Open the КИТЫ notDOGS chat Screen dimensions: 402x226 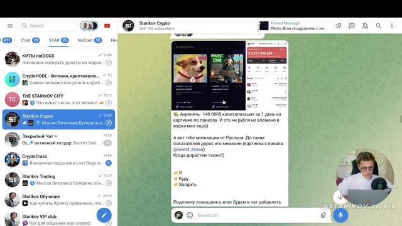click(x=58, y=59)
